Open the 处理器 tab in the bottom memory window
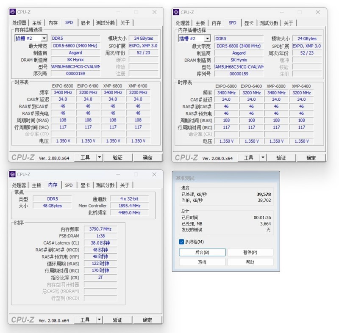The image size is (339, 333). [x=19, y=185]
